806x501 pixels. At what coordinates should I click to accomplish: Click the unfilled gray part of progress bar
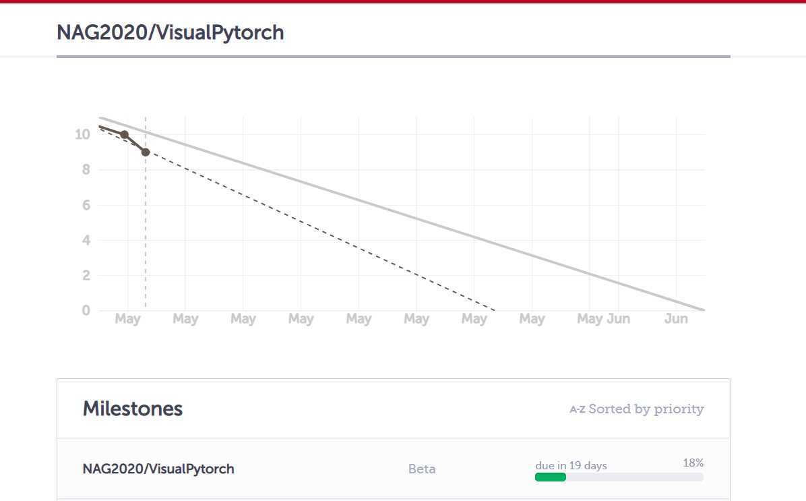point(635,477)
